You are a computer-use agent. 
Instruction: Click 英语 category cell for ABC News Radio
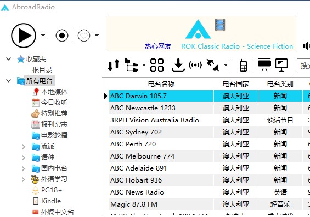point(280,192)
